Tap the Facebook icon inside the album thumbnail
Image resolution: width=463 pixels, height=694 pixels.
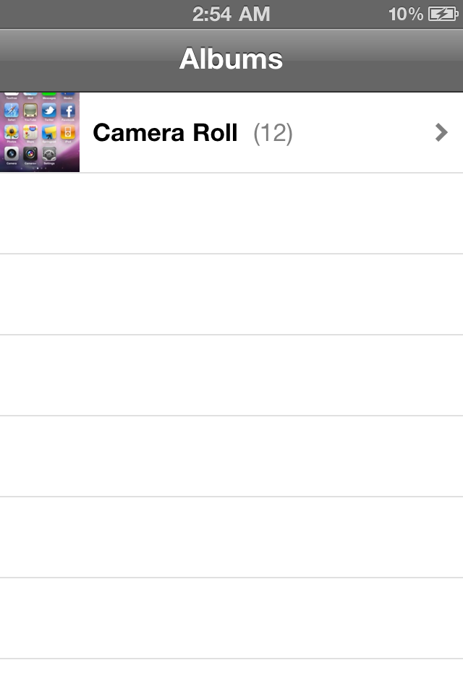point(68,111)
